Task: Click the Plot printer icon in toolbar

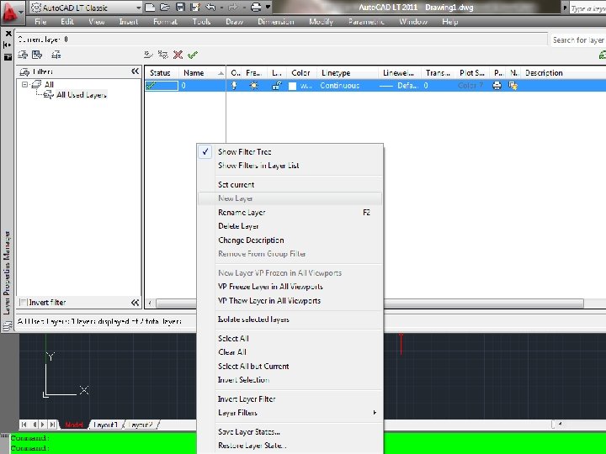Action: [256, 8]
